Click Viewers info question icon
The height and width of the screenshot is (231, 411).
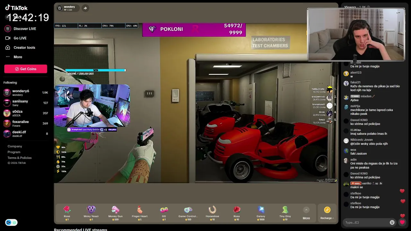click(368, 7)
